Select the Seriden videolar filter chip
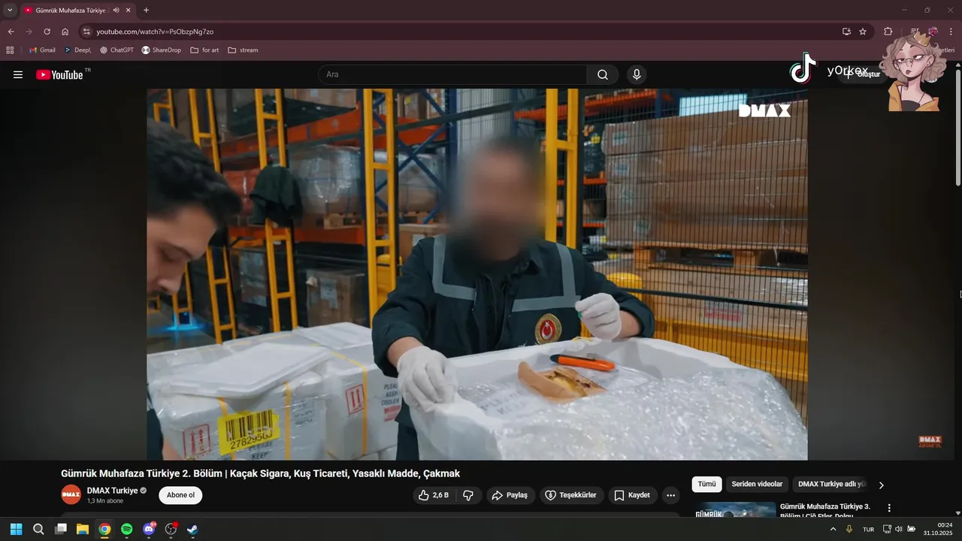The image size is (962, 541). coord(757,485)
